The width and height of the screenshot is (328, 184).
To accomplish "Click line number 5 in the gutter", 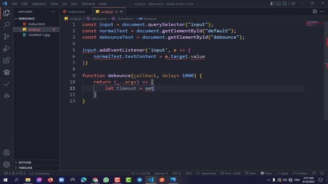I will [x=74, y=50].
